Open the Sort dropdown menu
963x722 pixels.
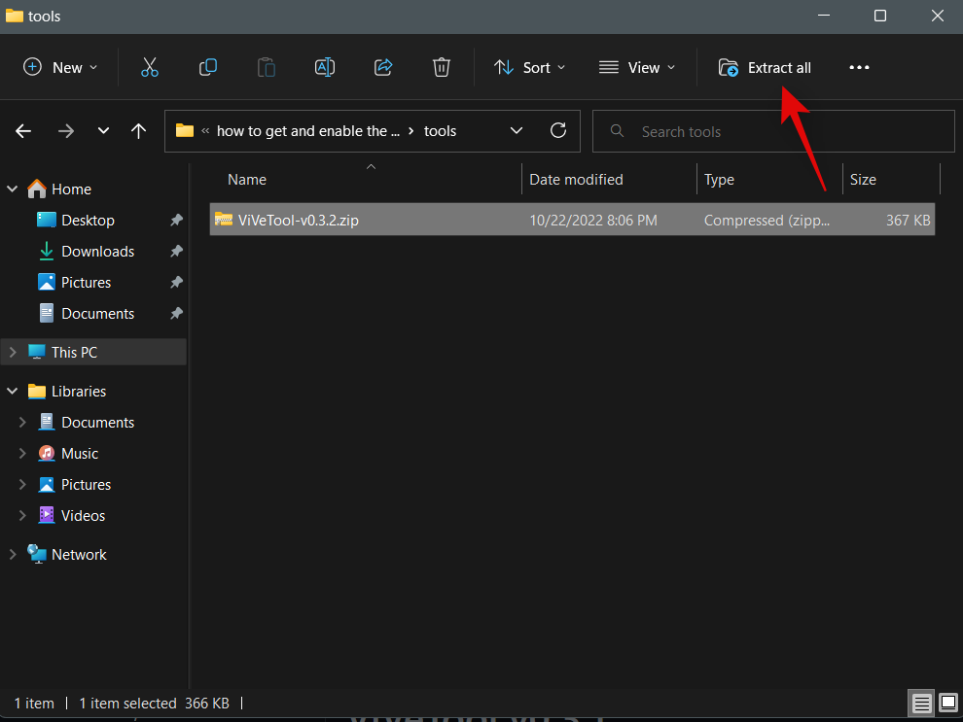click(x=530, y=67)
